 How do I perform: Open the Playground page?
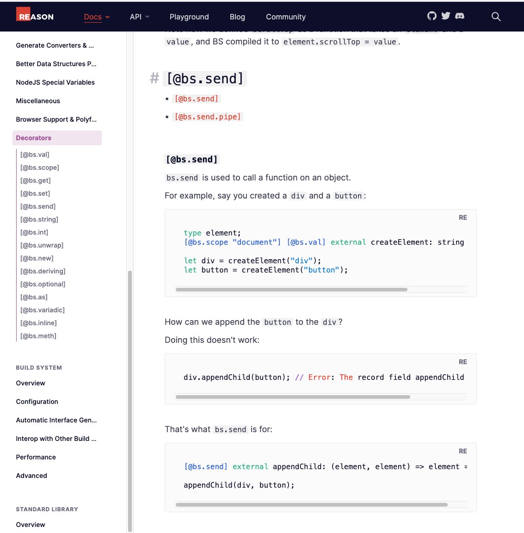click(189, 17)
